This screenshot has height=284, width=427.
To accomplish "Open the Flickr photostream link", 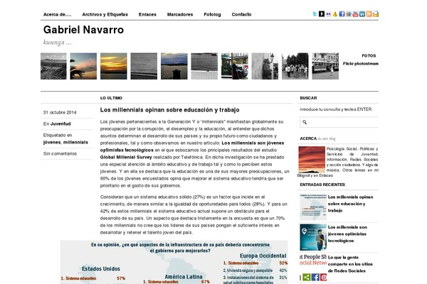I will tap(361, 64).
